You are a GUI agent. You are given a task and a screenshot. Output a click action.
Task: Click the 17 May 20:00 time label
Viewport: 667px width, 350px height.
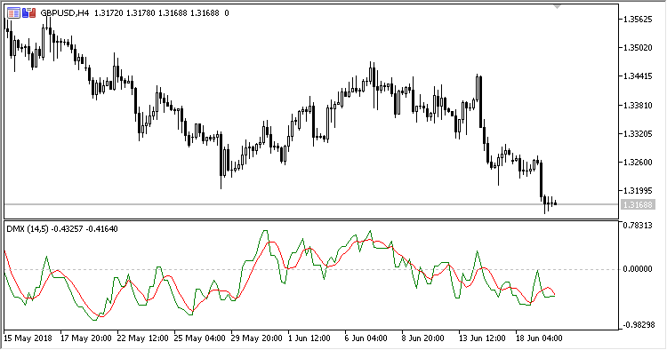pyautogui.click(x=86, y=338)
